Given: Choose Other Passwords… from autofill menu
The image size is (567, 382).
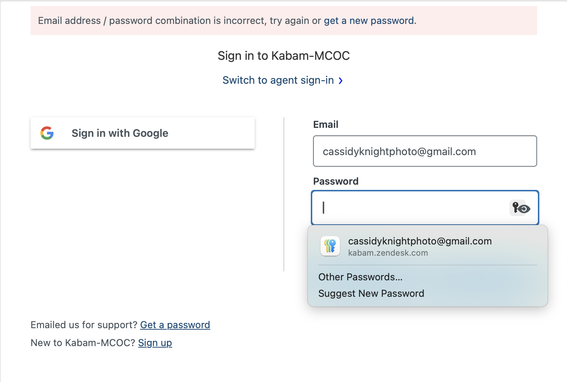Looking at the screenshot, I should 360,277.
